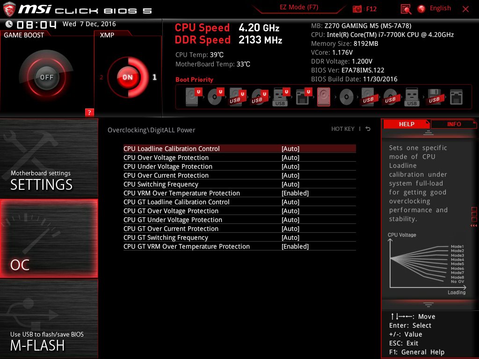
Task: Select the UEFI CD/DVD boot icon
Action: pyautogui.click(x=216, y=96)
